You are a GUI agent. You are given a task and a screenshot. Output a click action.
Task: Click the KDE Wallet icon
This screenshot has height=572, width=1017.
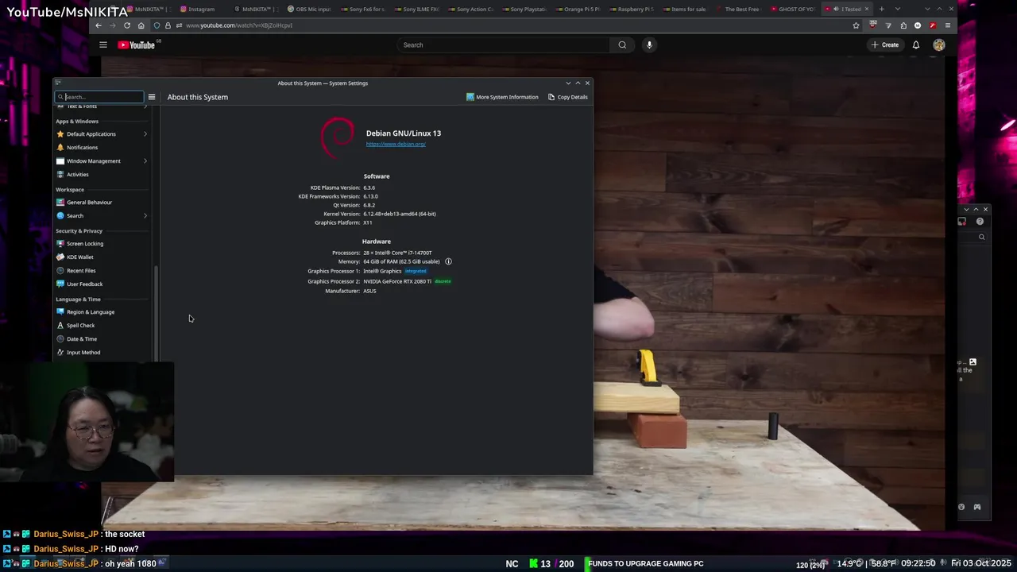tap(60, 257)
